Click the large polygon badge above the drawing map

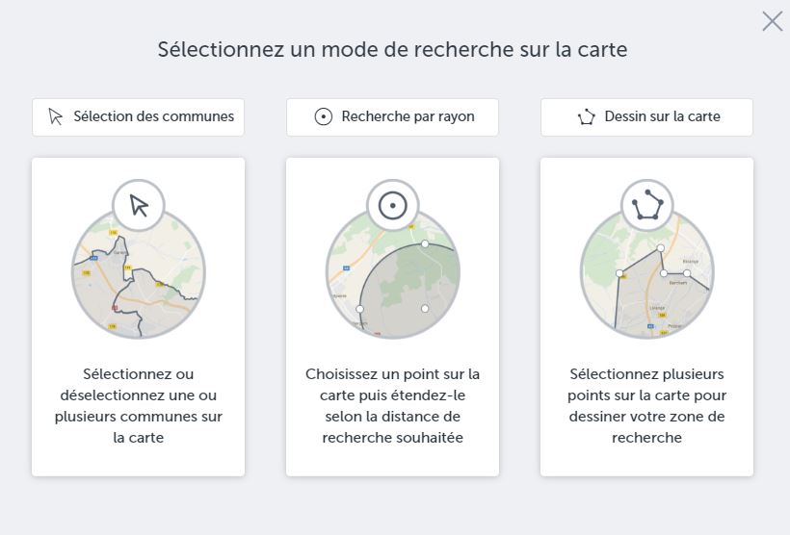click(647, 205)
